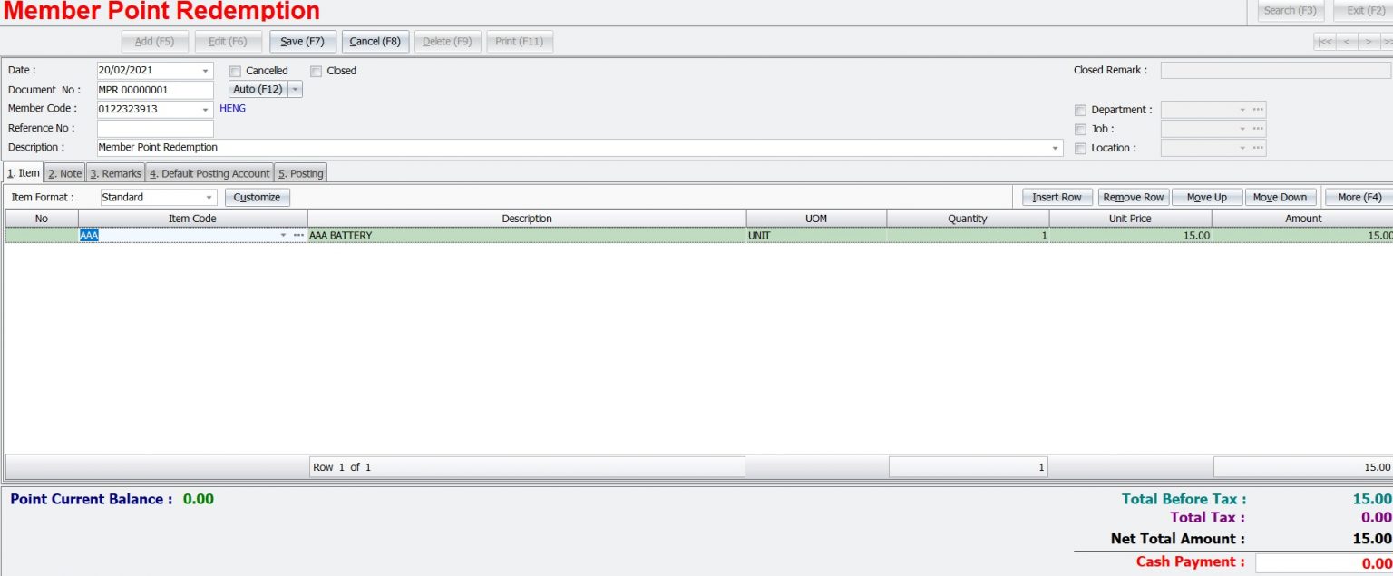Click the Remove Row button
Screen dimensions: 1393x576
[1134, 198]
